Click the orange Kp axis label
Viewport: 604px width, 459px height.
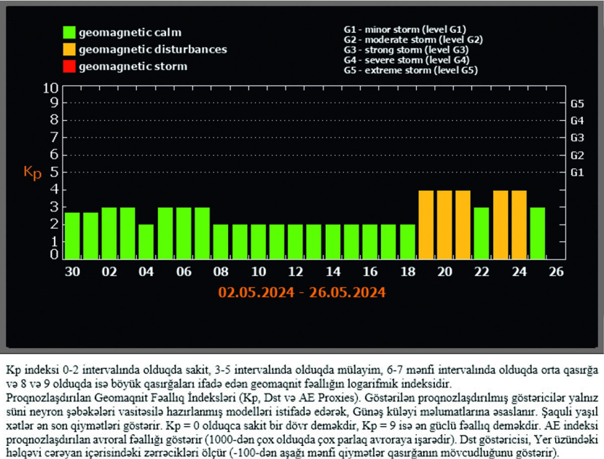(32, 172)
